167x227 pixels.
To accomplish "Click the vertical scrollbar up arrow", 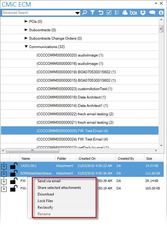I will point(161,20).
